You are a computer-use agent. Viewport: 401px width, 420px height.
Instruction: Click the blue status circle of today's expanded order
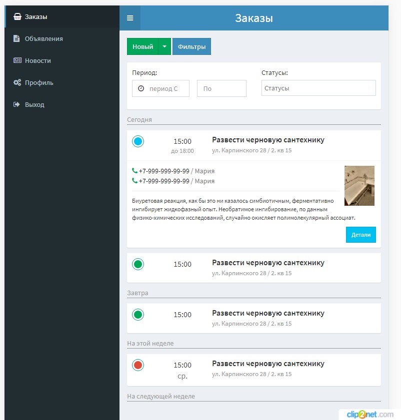coord(138,141)
